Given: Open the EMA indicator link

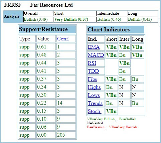Looking at the screenshot, I should coord(94,47).
